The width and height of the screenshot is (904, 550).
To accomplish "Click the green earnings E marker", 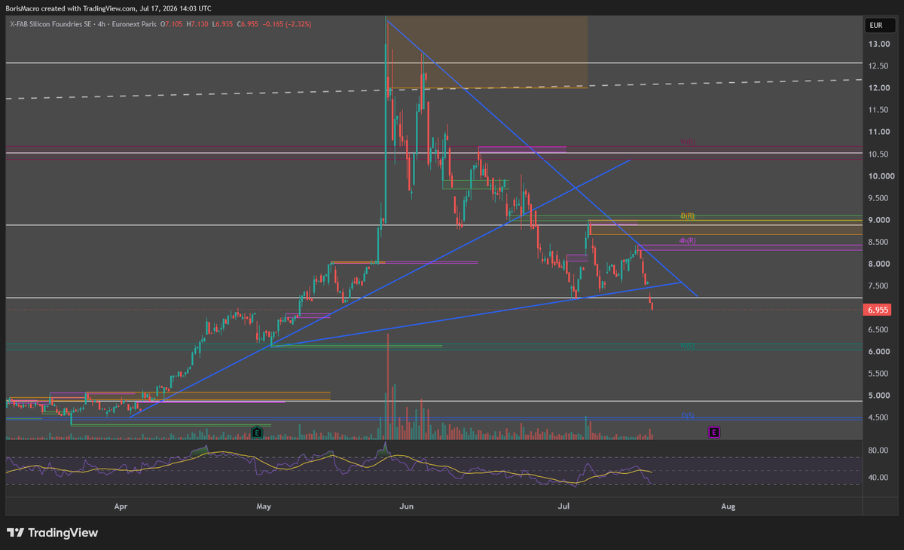I will (257, 432).
